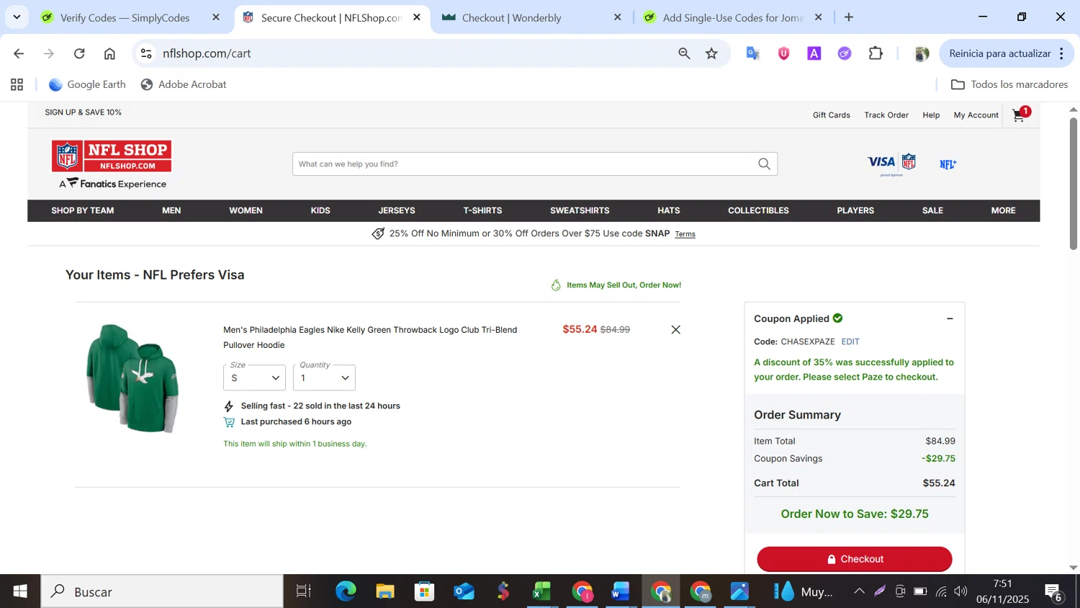Image resolution: width=1080 pixels, height=608 pixels.
Task: Open the Quantity dropdown
Action: pyautogui.click(x=324, y=377)
